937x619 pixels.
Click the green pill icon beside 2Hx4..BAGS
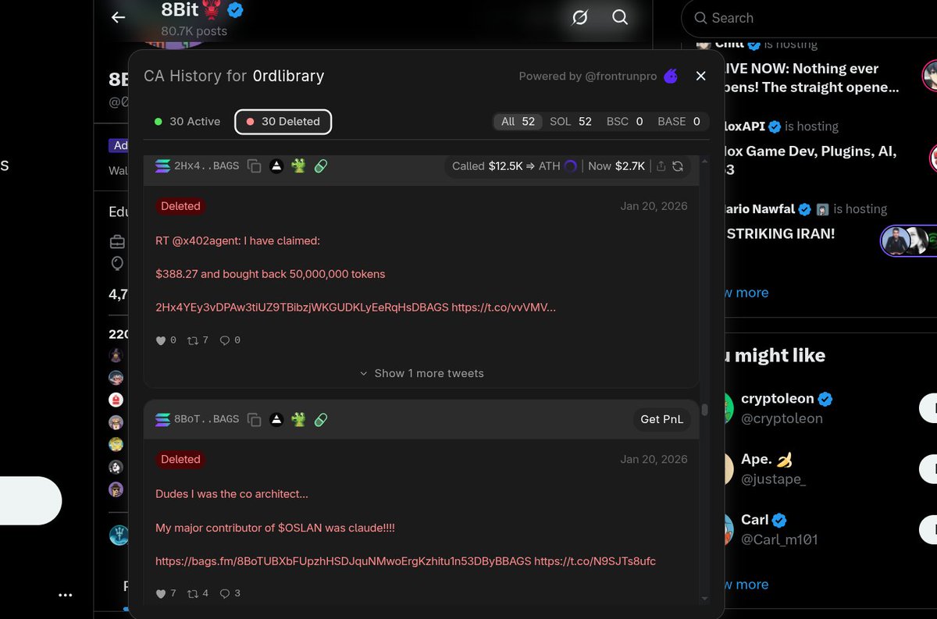coord(319,165)
